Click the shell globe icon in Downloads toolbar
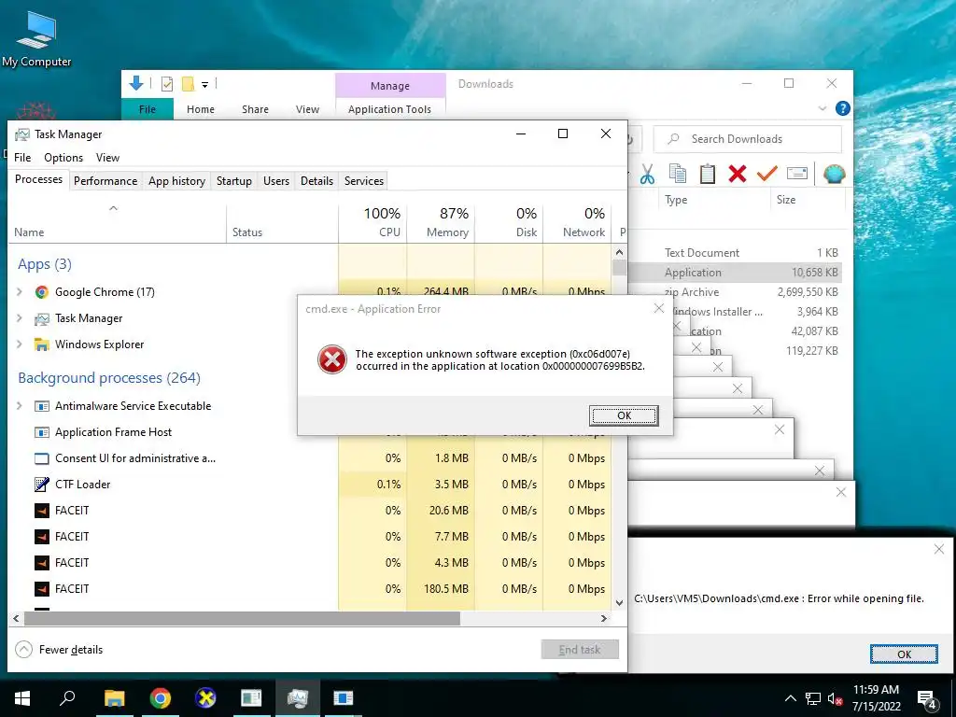Image resolution: width=956 pixels, height=717 pixels. coord(834,174)
